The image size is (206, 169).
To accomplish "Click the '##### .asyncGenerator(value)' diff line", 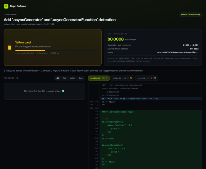I will click(118, 112).
